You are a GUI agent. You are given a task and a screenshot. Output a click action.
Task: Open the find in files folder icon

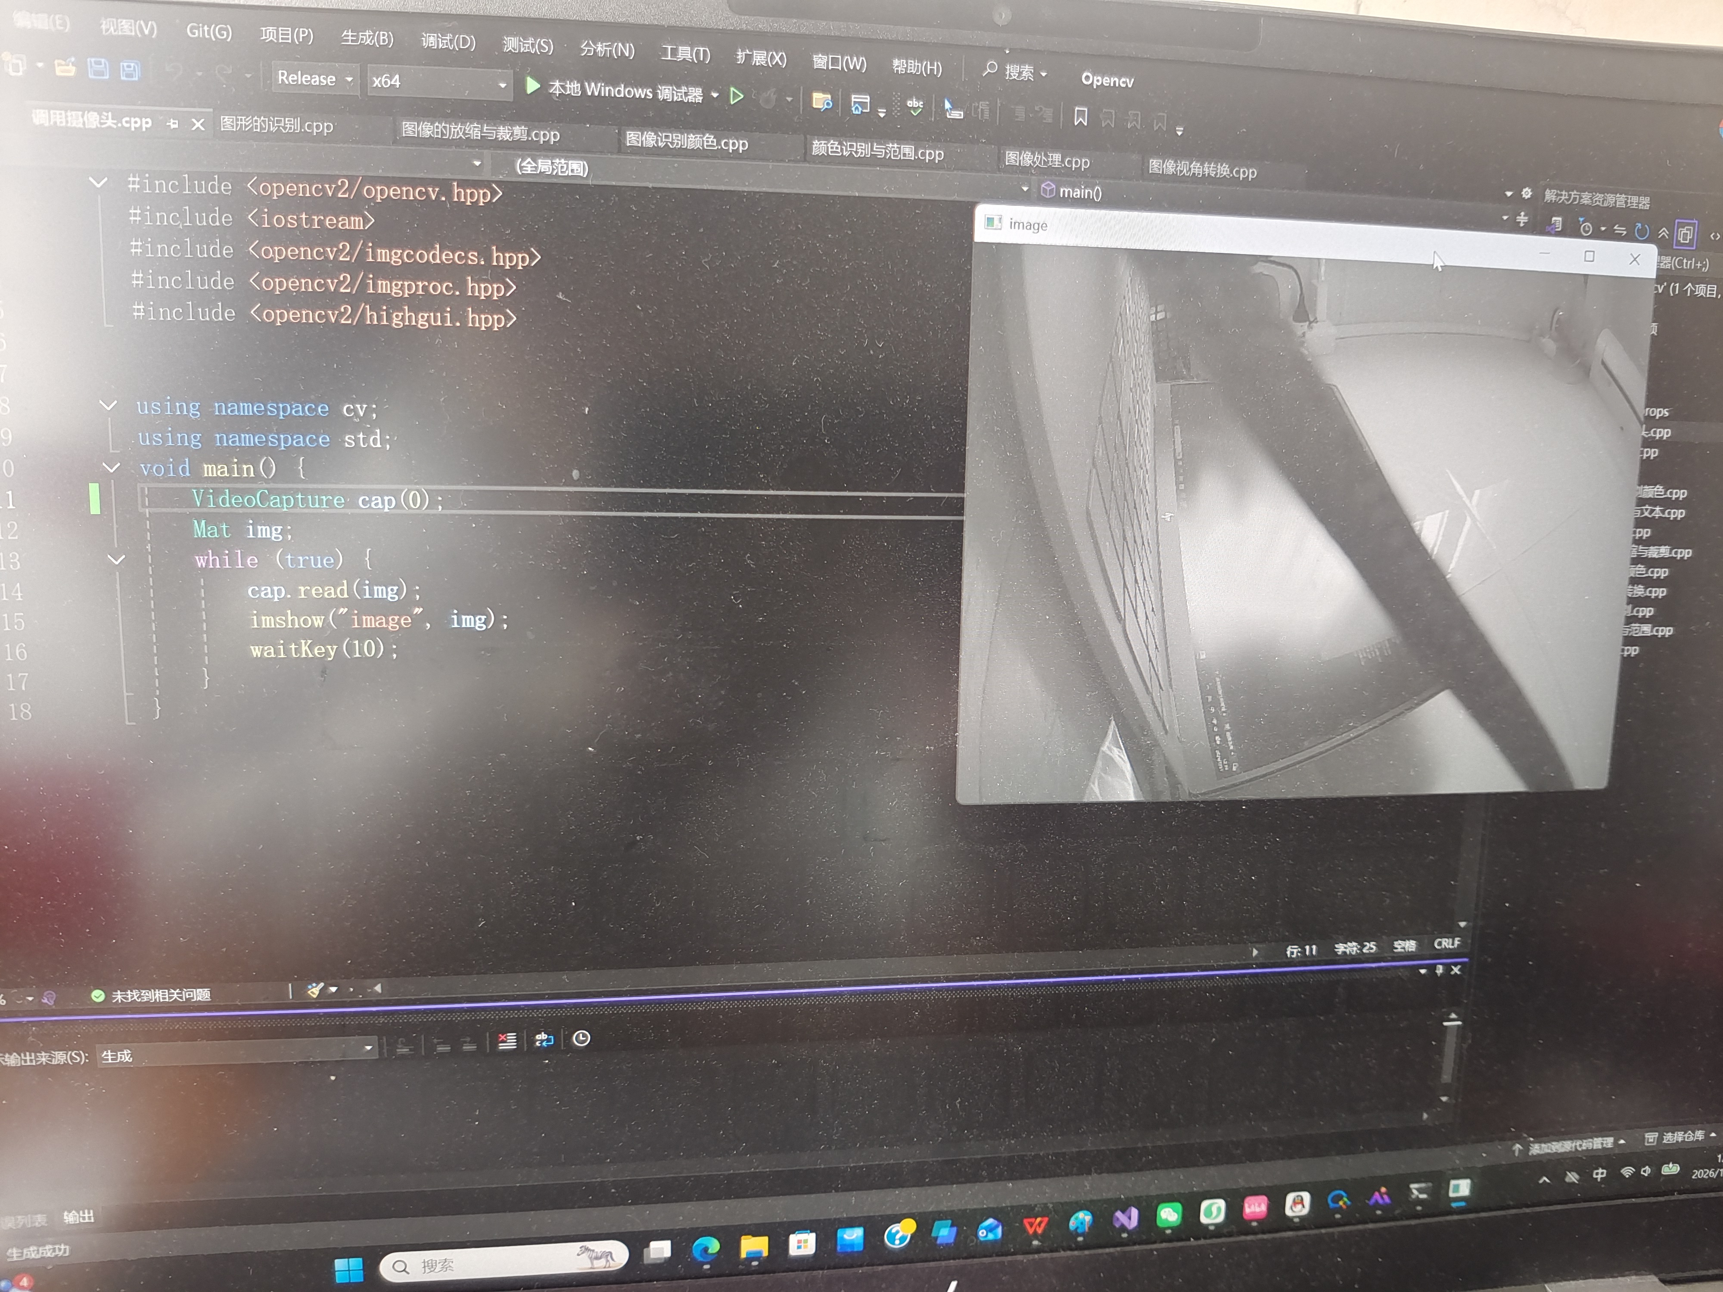tap(822, 102)
